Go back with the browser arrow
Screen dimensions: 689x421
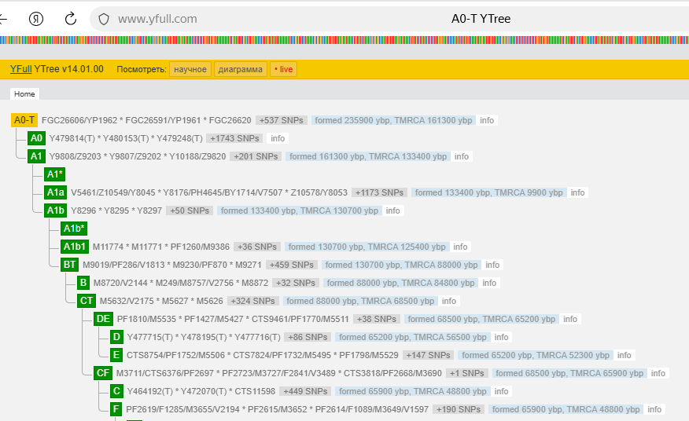tap(3, 19)
